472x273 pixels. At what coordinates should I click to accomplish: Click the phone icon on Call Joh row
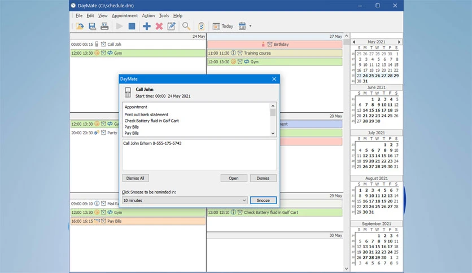click(97, 44)
